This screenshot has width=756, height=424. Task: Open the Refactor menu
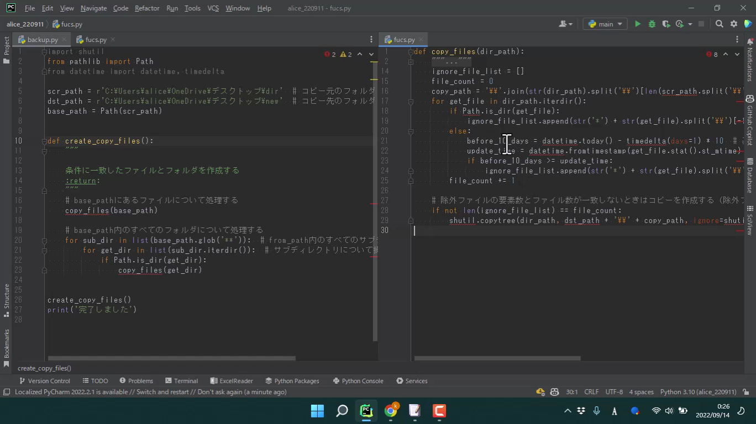click(x=146, y=8)
